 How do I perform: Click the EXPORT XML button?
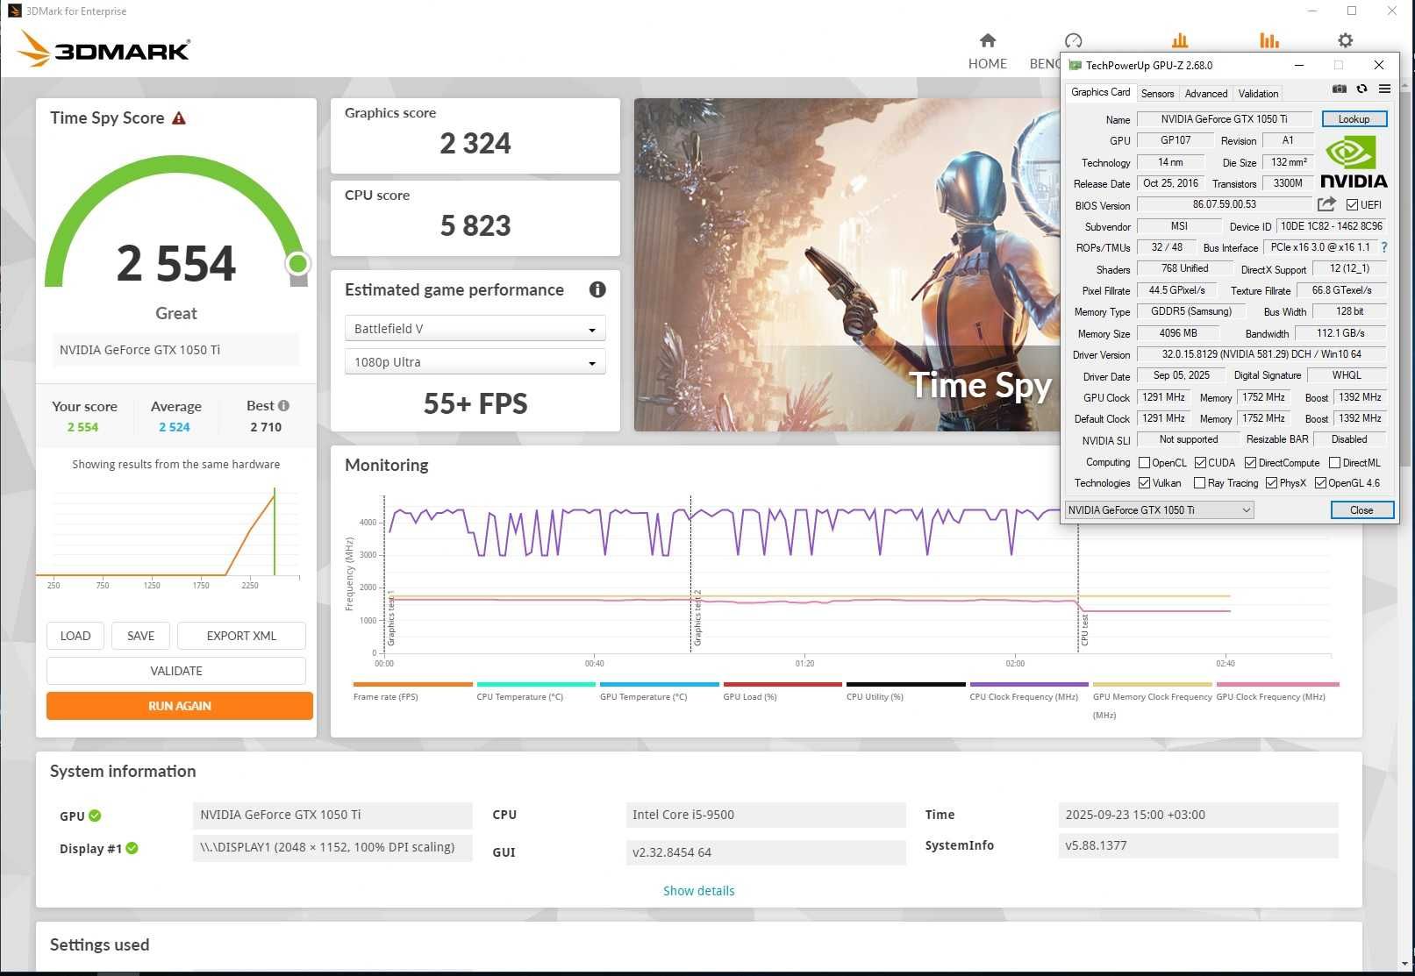point(241,636)
